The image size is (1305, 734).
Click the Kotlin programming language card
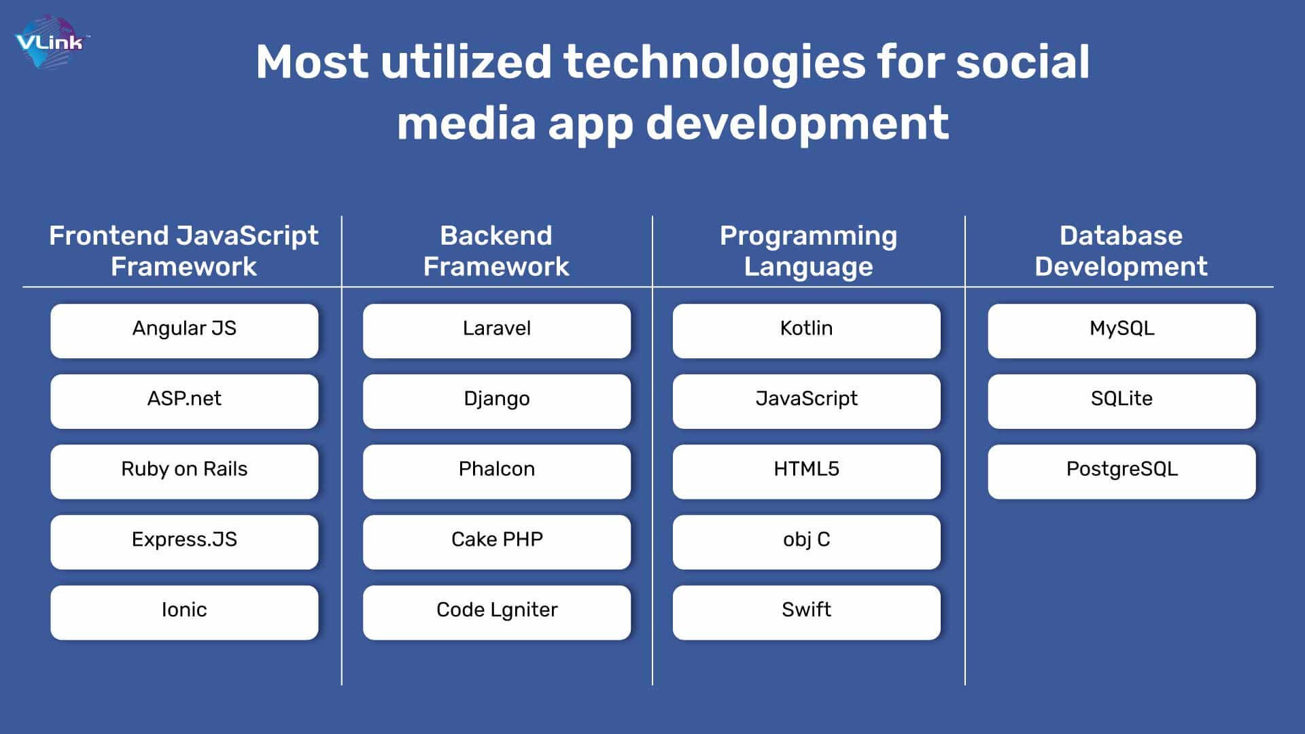[805, 328]
